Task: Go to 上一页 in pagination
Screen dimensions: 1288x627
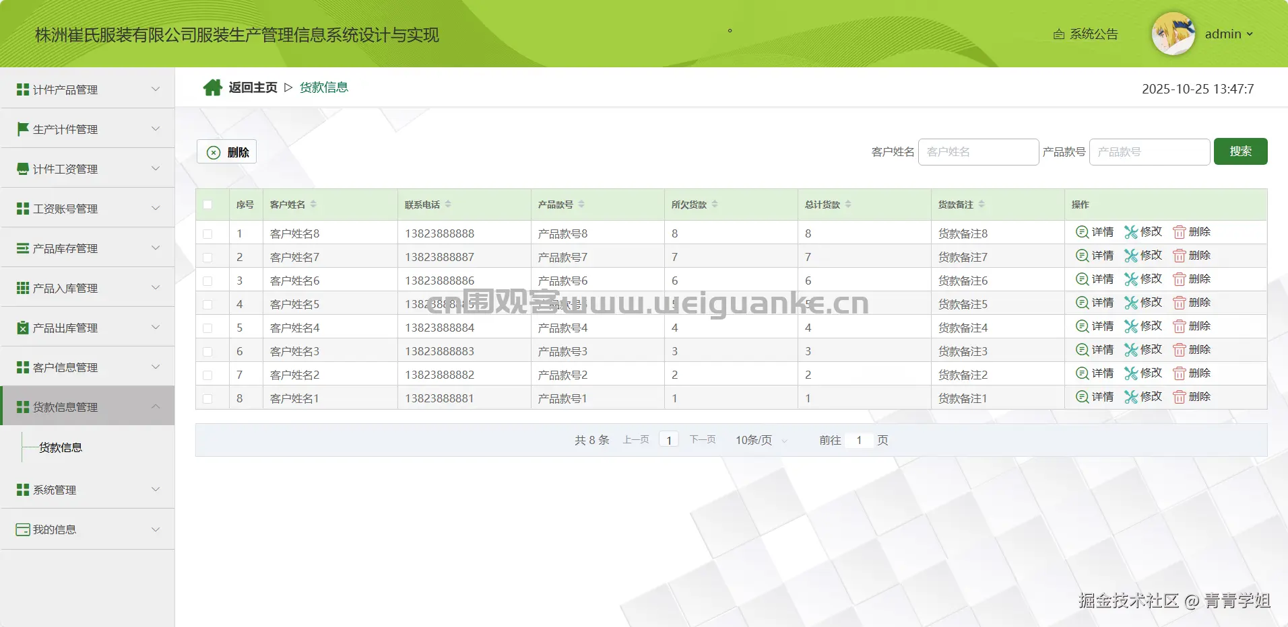Action: click(x=636, y=440)
